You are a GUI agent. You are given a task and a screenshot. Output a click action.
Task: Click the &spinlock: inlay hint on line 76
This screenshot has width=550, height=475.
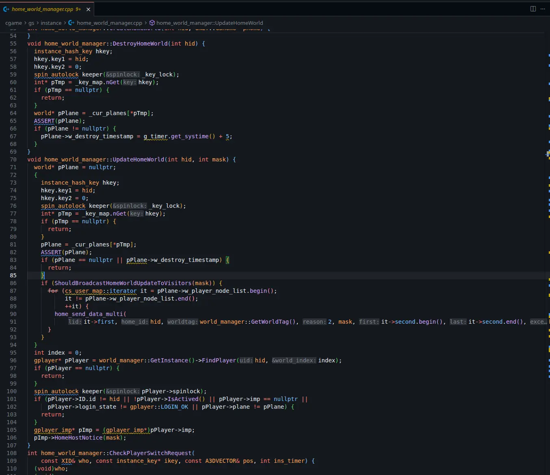pyautogui.click(x=130, y=206)
